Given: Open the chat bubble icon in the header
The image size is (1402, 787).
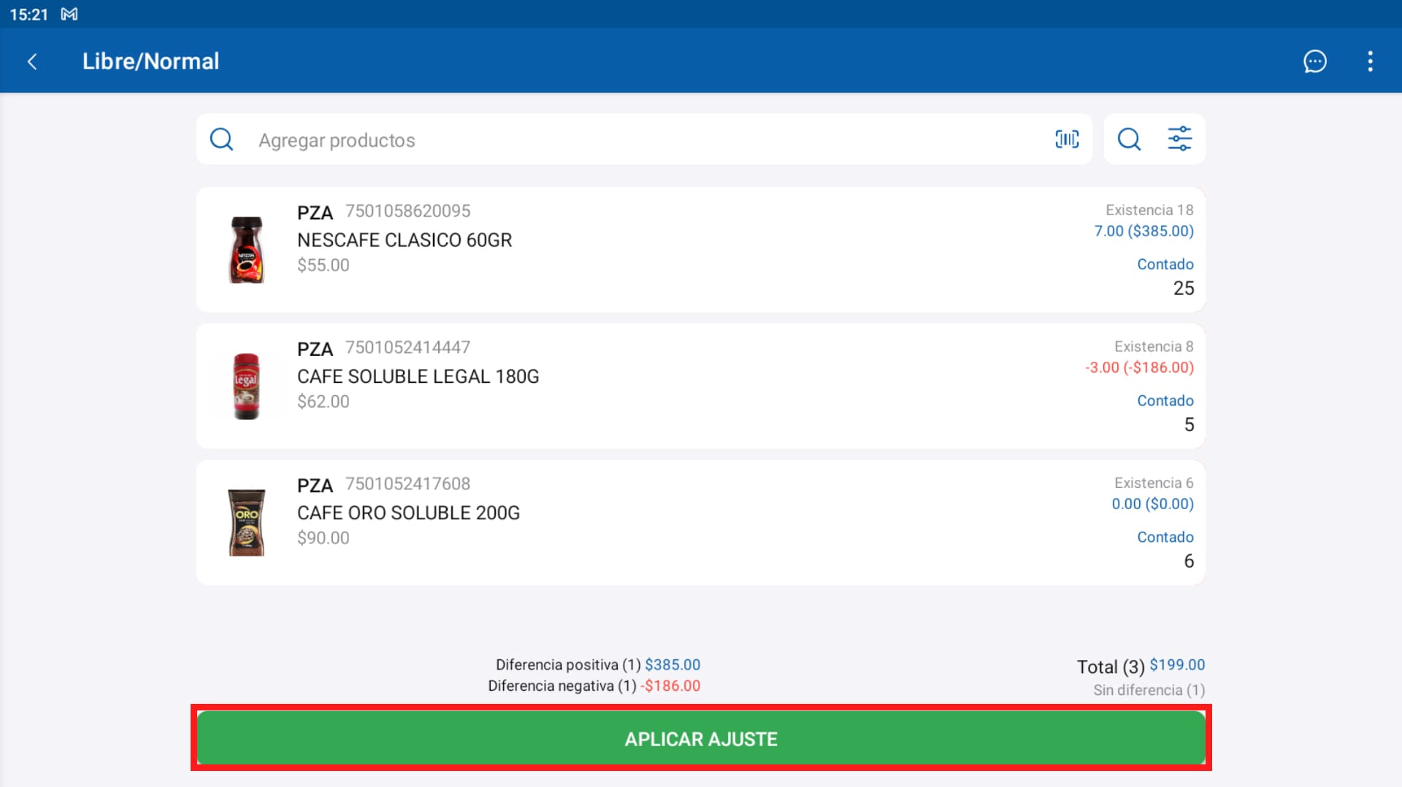Looking at the screenshot, I should coord(1315,61).
